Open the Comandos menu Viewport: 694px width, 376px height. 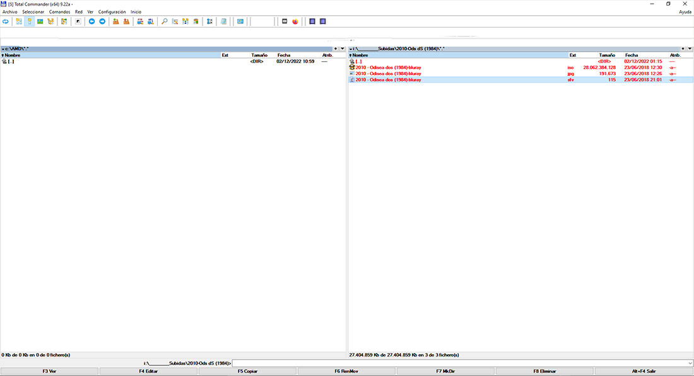[x=60, y=12]
